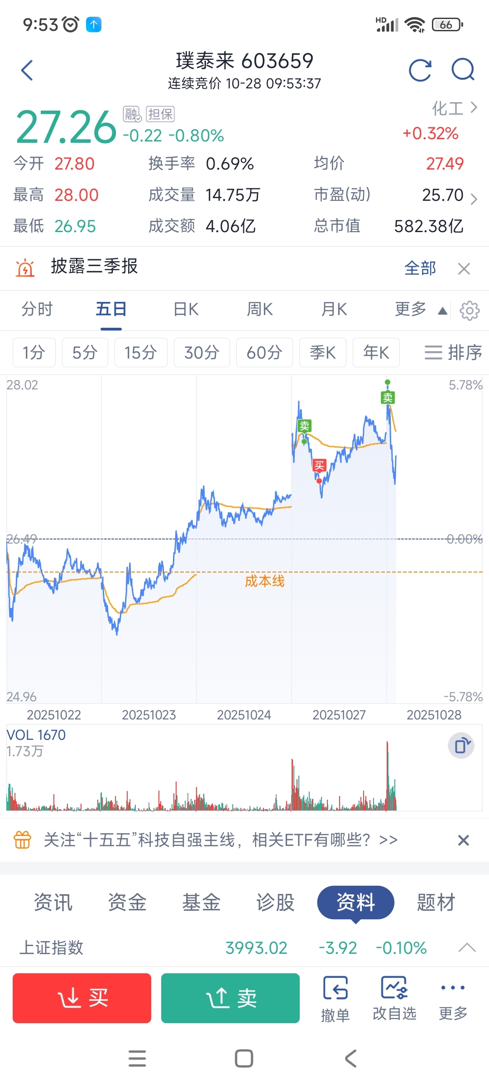Tap the red 买 marker on chart
The height and width of the screenshot is (1088, 489).
pos(319,466)
